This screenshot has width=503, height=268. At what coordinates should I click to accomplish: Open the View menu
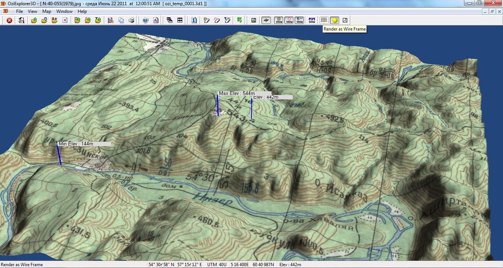tap(32, 11)
